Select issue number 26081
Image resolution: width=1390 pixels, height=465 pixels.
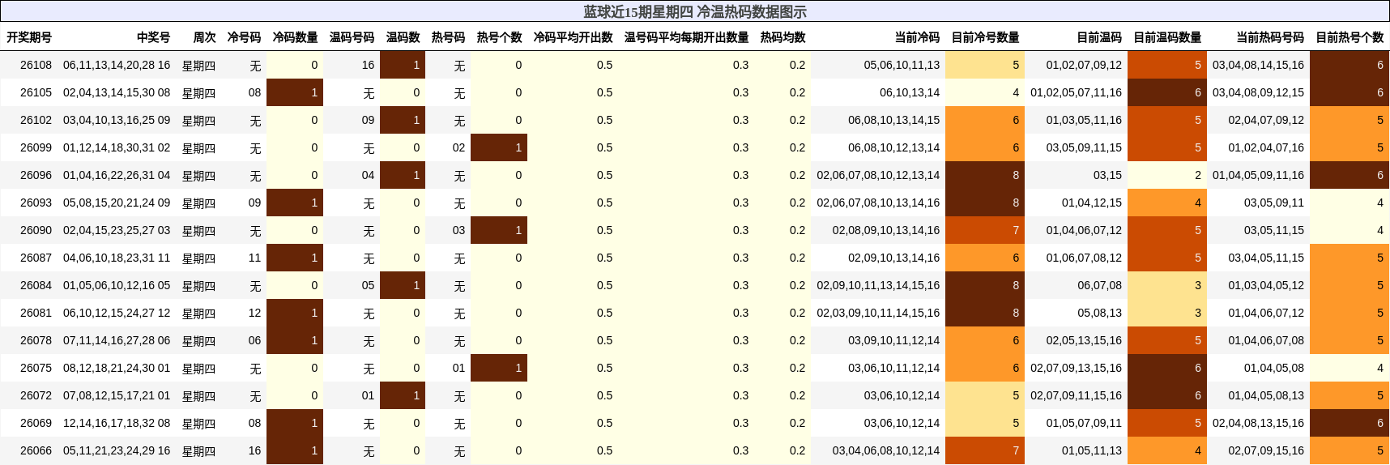coord(36,313)
